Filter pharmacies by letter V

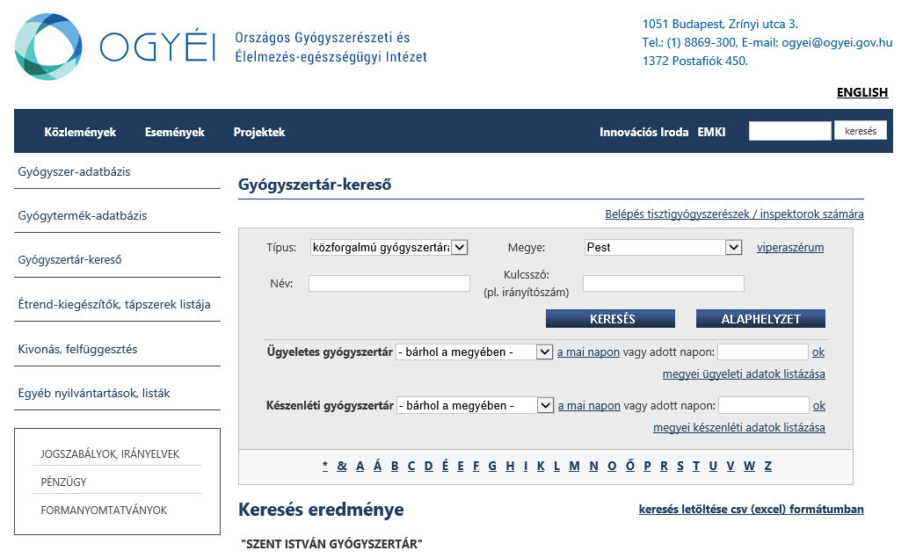pyautogui.click(x=731, y=466)
